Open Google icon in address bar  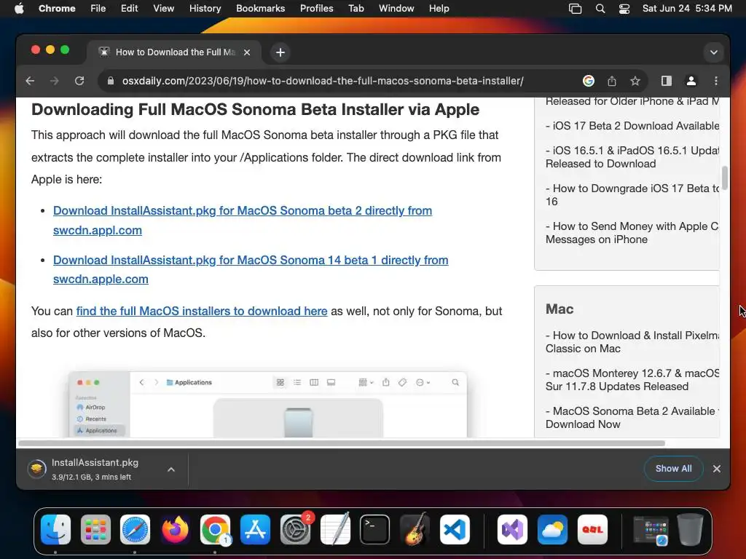tap(589, 81)
